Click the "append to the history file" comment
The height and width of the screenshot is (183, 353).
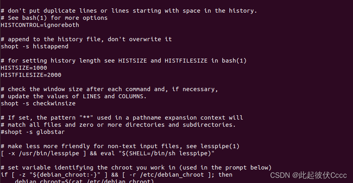tap(86, 39)
